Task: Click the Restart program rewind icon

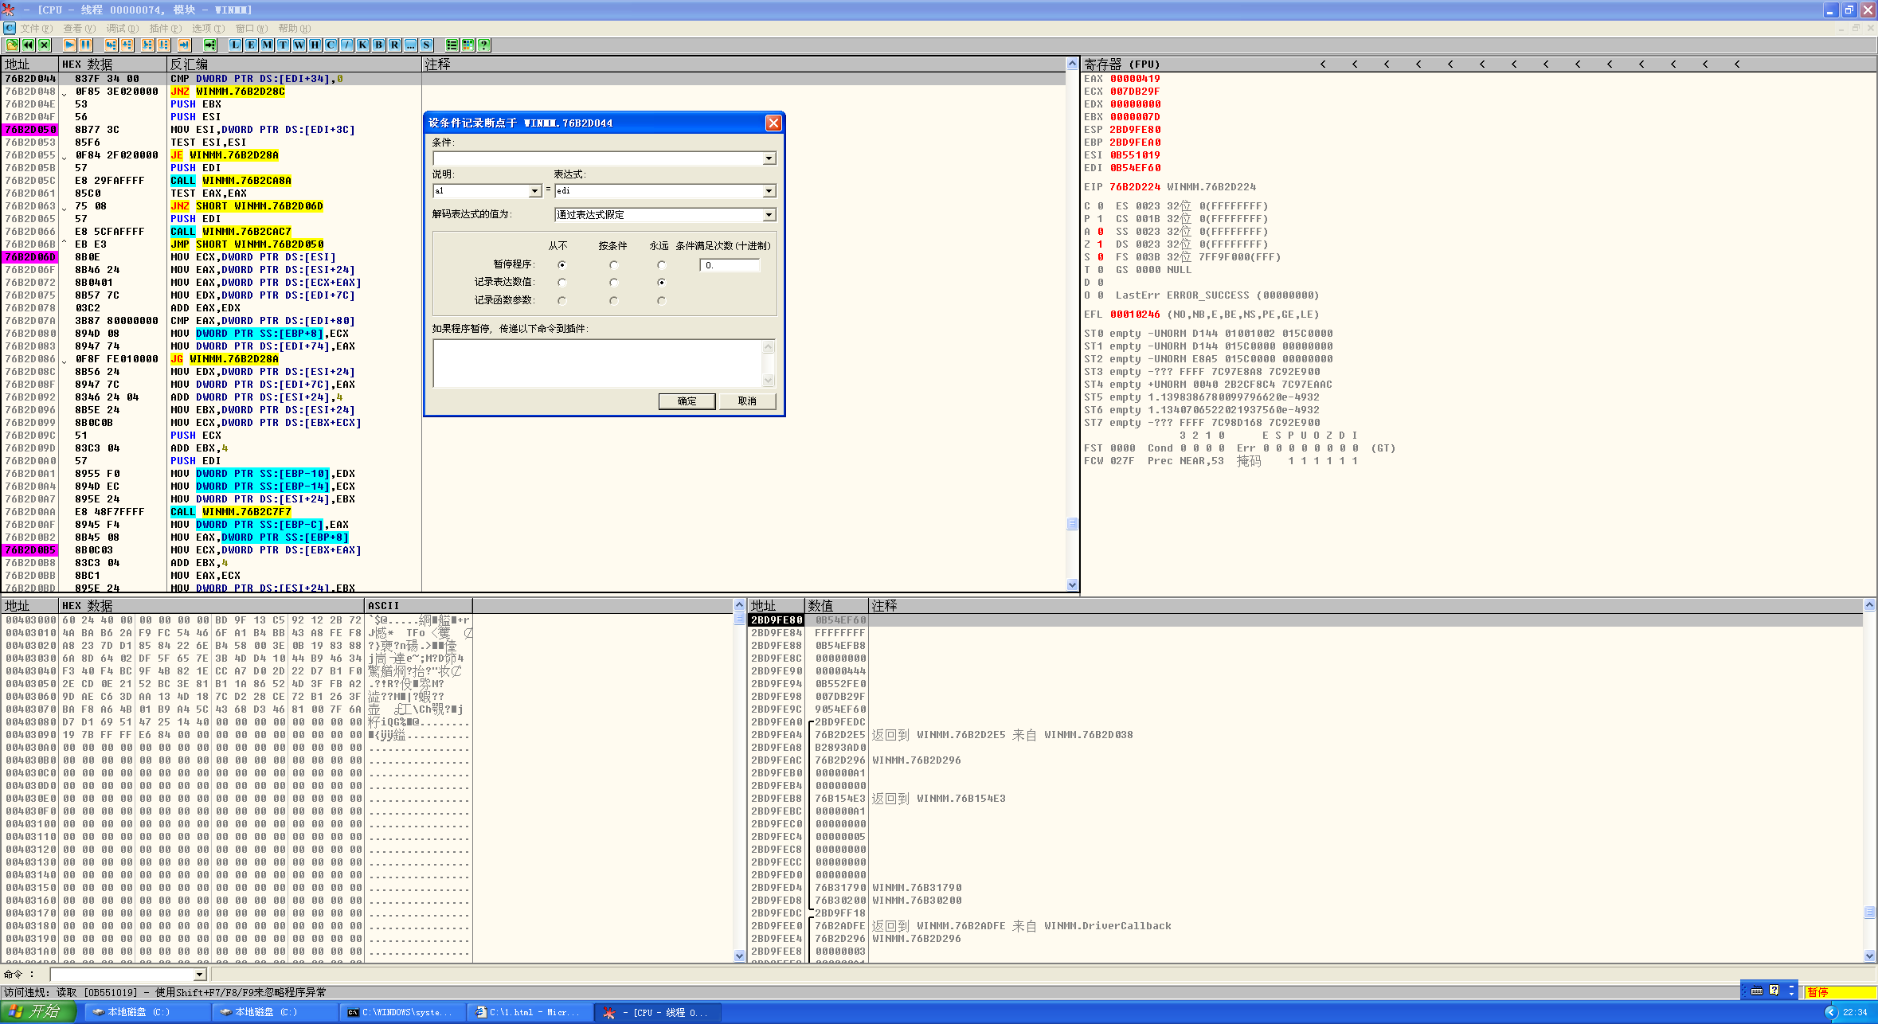Action: [28, 45]
